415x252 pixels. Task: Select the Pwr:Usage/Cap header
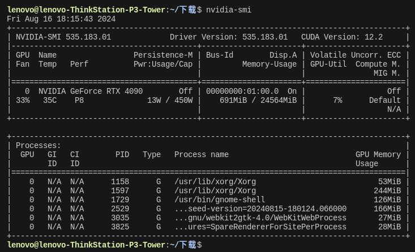163,64
